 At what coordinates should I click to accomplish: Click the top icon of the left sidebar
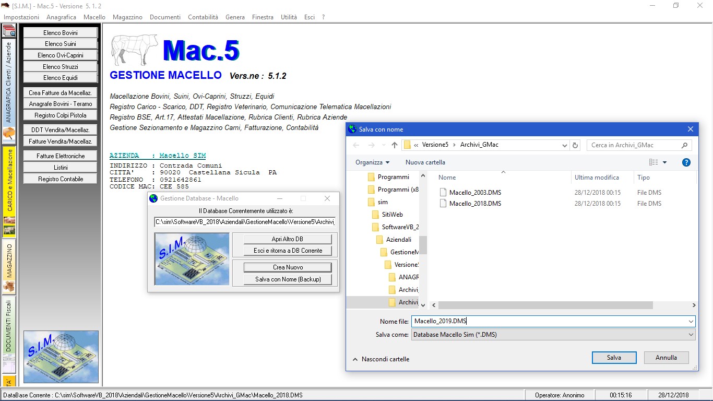[x=9, y=30]
